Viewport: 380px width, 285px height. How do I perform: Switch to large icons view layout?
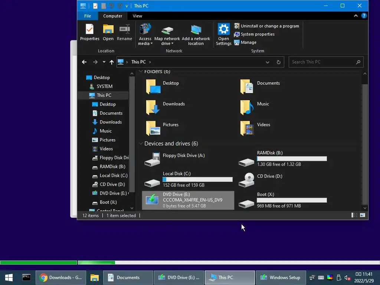[363, 215]
